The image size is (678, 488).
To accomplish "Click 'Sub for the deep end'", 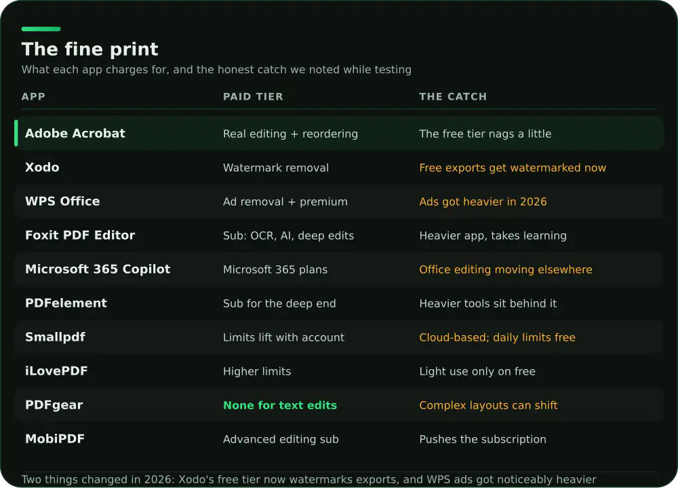I will click(279, 303).
